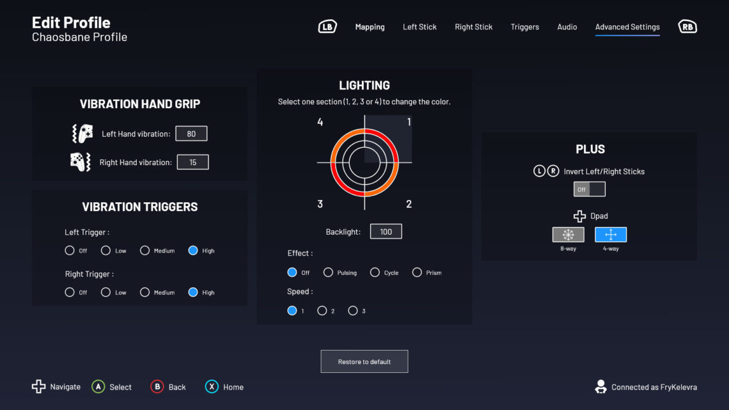Image resolution: width=729 pixels, height=410 pixels.
Task: Click the blue X Home button icon
Action: [x=212, y=387]
